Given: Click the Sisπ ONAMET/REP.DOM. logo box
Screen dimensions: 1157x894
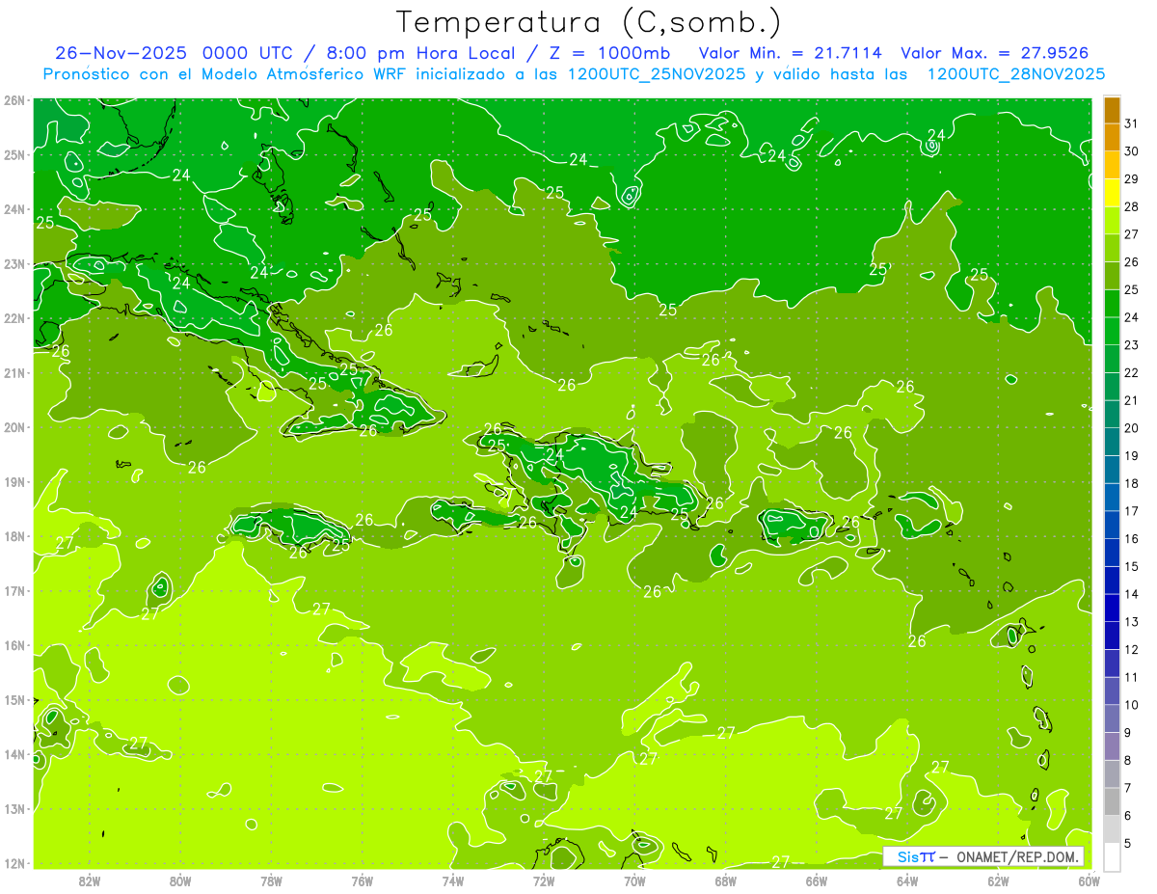Looking at the screenshot, I should click(983, 856).
